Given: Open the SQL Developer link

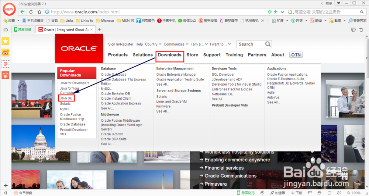Looking at the screenshot, I should click(x=223, y=75).
